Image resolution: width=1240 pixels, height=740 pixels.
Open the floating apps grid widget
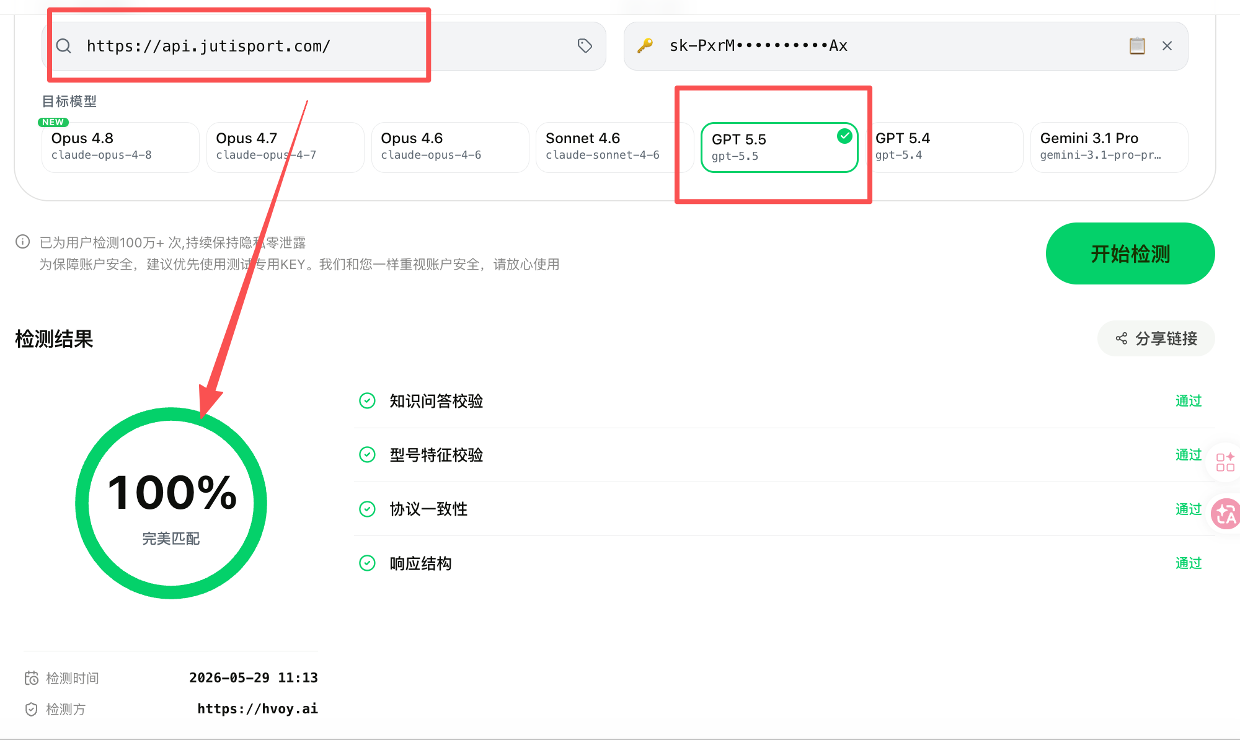point(1225,462)
